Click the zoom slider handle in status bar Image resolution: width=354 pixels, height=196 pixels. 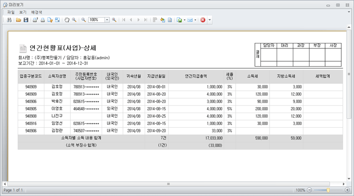pyautogui.click(x=328, y=190)
